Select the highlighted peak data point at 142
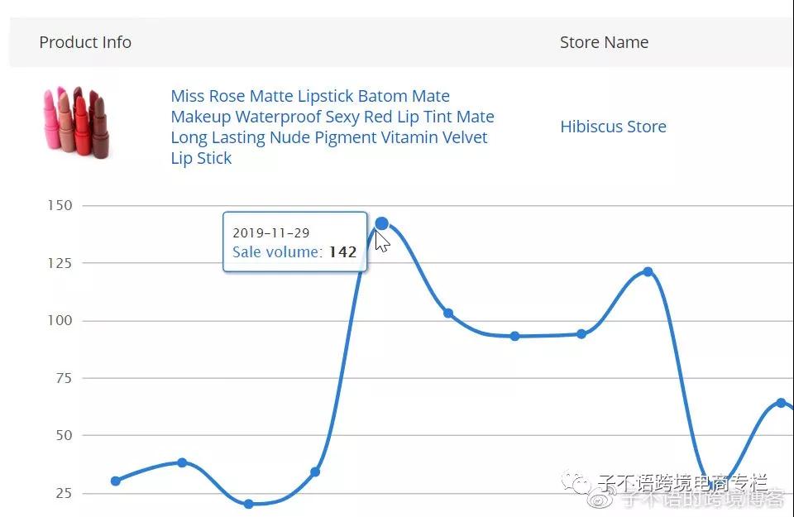The image size is (794, 517). (381, 223)
